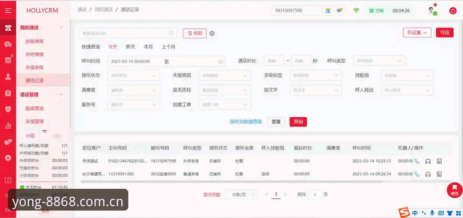Open the 未接原因 dropdown
The image size is (463, 218).
225,75
